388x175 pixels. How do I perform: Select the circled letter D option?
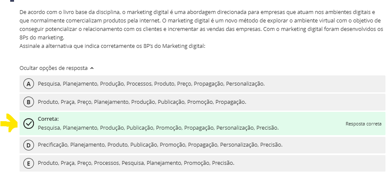28,145
